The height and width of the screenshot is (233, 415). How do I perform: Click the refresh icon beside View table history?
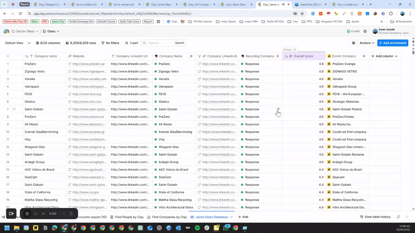398,217
